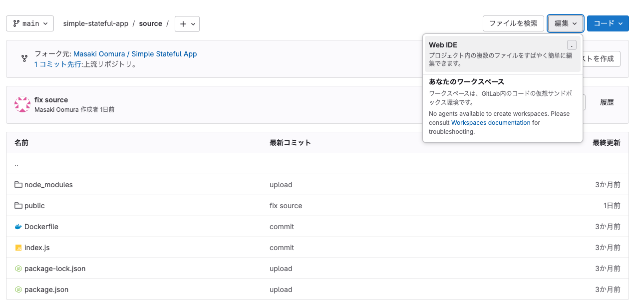This screenshot has width=635, height=308.
Task: Click the public folder icon
Action: click(x=18, y=206)
